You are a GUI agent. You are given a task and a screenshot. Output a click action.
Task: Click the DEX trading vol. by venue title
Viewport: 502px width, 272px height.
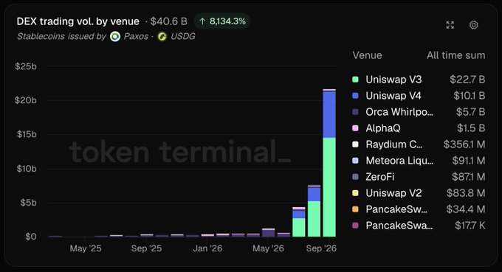click(78, 21)
